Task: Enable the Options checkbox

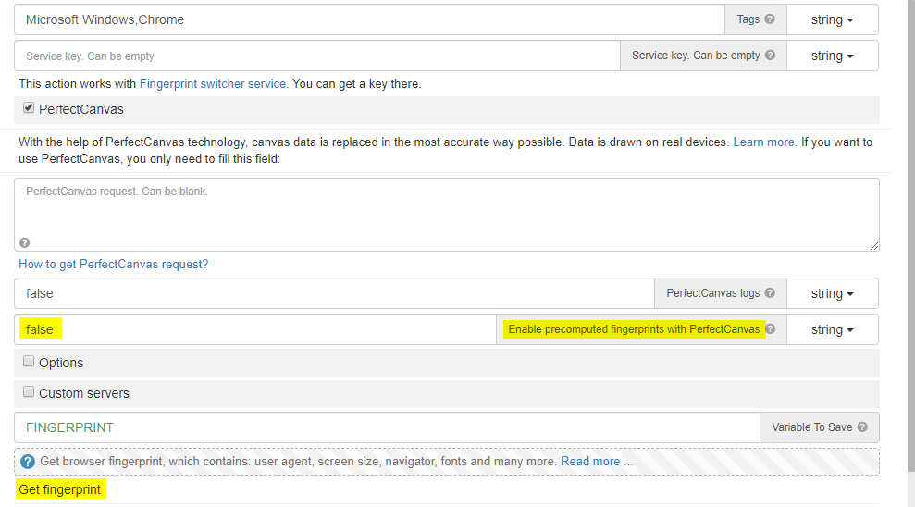Action: coord(29,361)
